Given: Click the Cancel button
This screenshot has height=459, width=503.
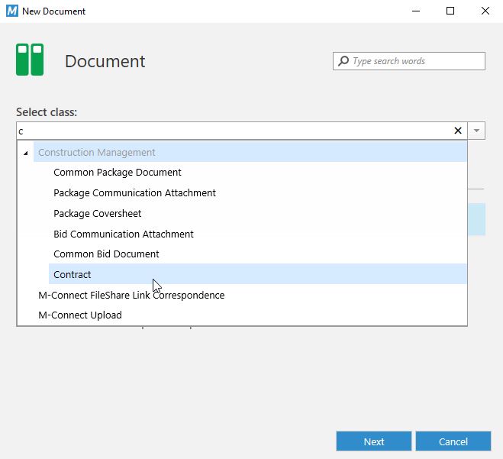Looking at the screenshot, I should tap(453, 441).
